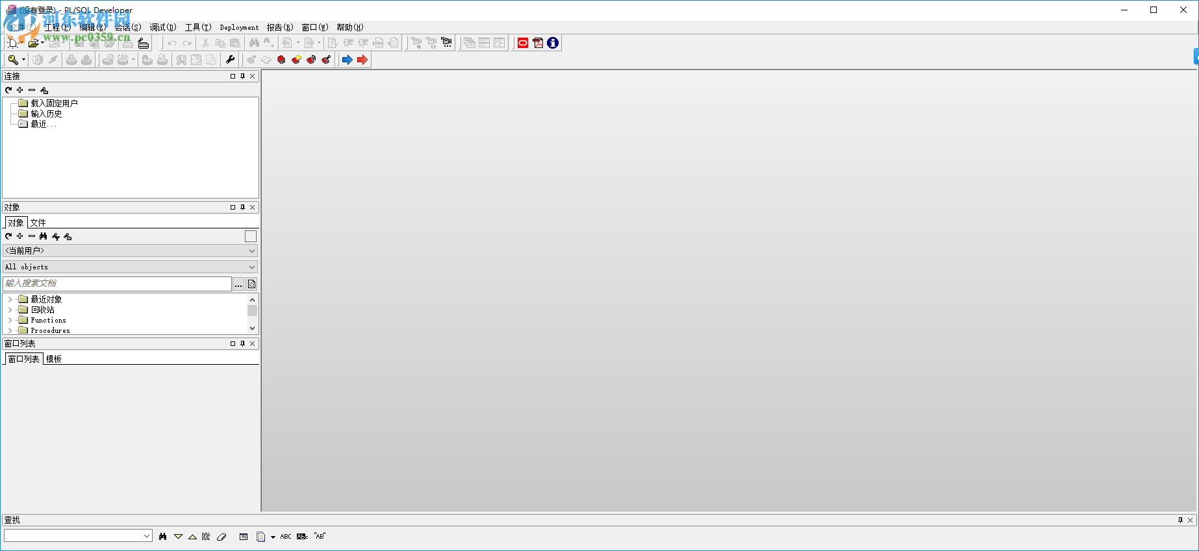The height and width of the screenshot is (551, 1199).
Task: Remove connection with the minus icon
Action: pos(32,90)
